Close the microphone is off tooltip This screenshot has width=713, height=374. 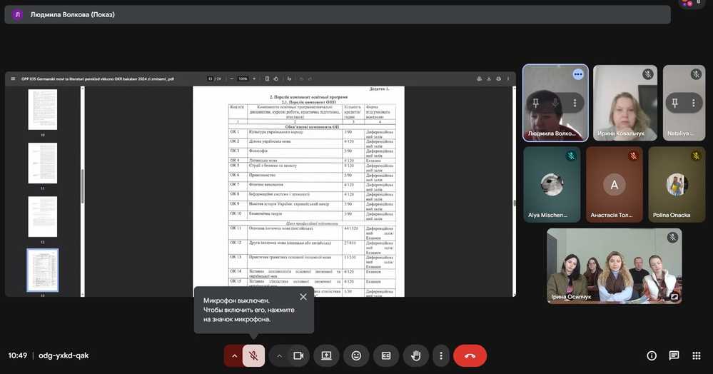pyautogui.click(x=303, y=297)
